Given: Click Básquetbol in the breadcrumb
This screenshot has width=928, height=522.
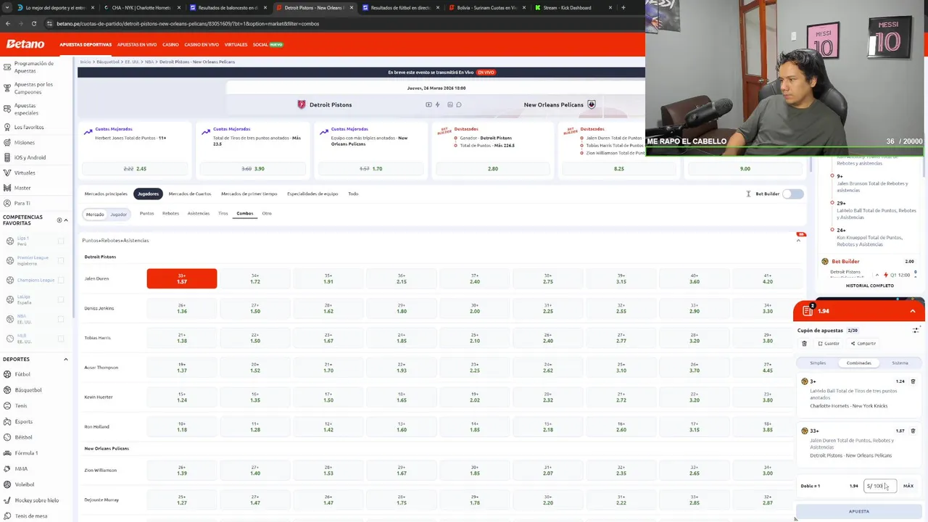Looking at the screenshot, I should [x=107, y=62].
